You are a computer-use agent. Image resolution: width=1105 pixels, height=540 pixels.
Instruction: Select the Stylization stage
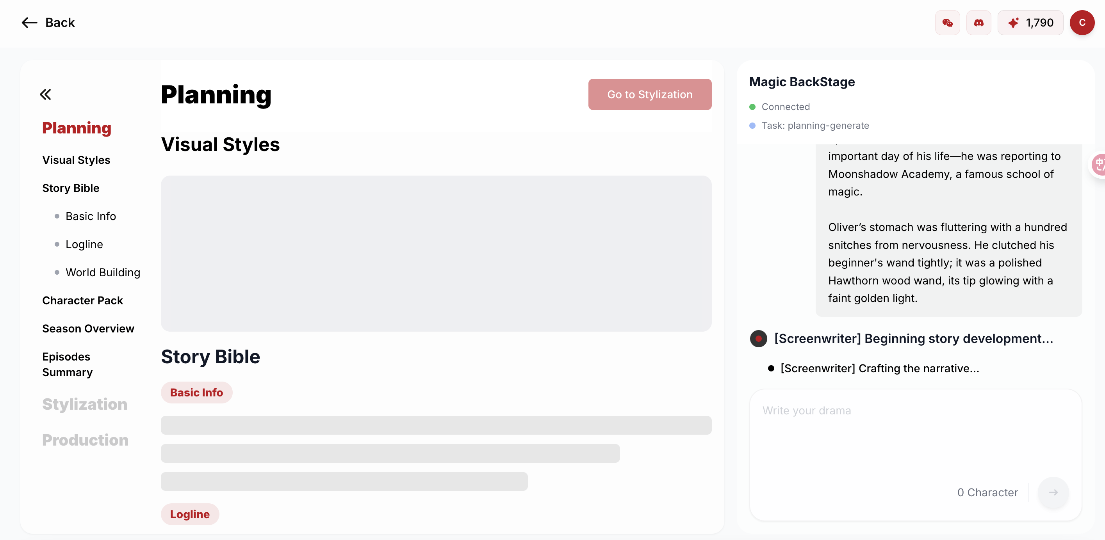tap(84, 404)
